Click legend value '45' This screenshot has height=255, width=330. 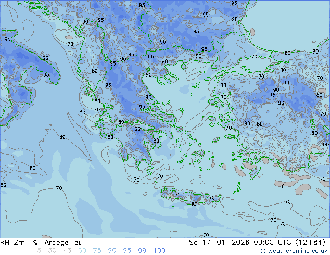point(67,251)
